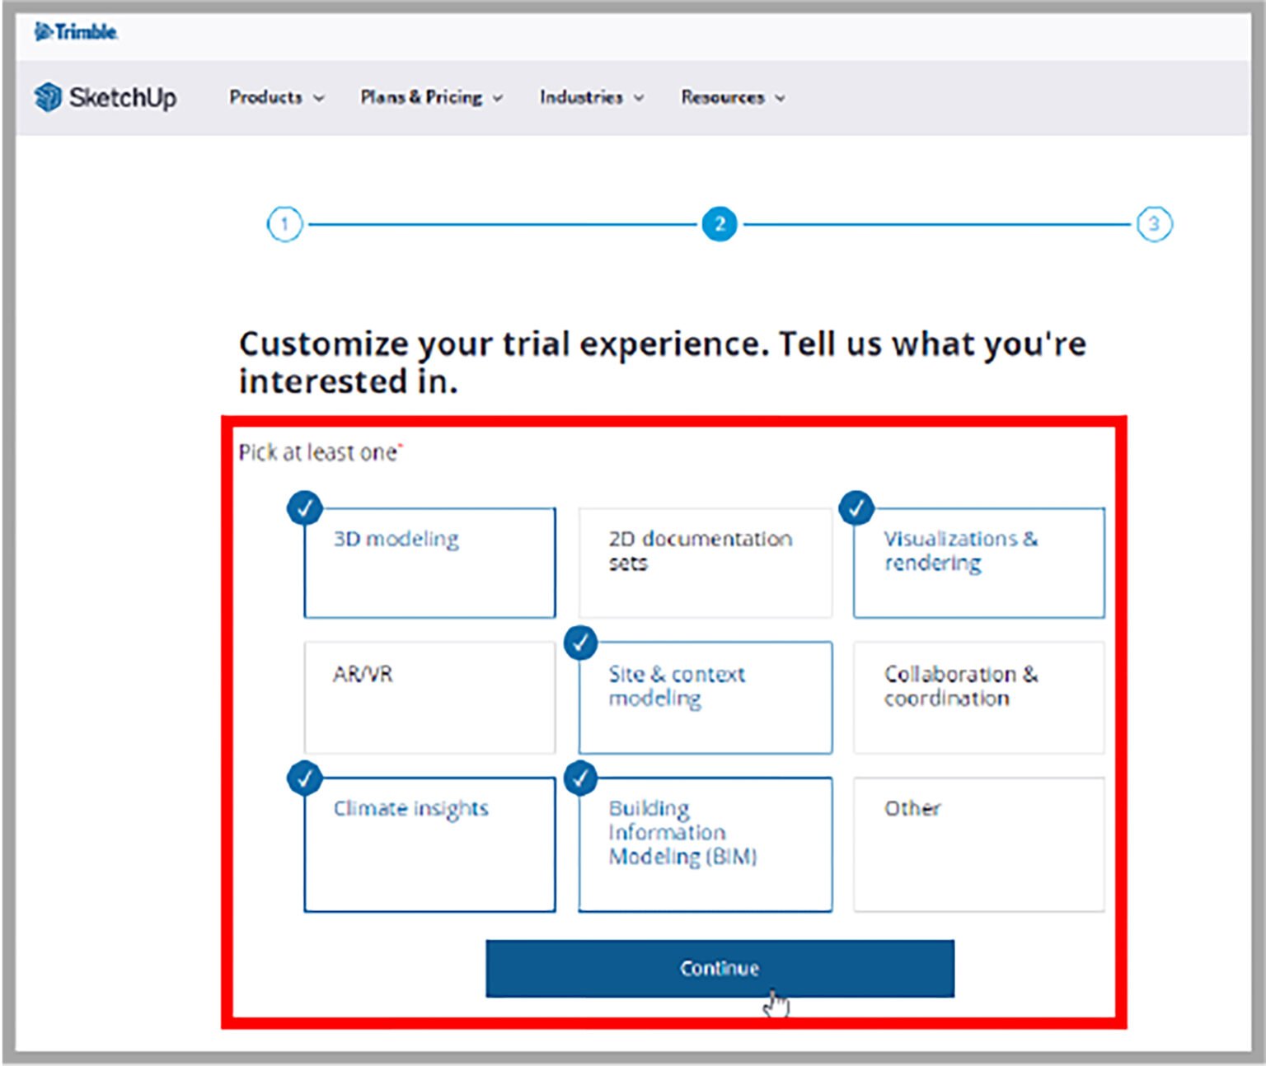Screen dimensions: 1266x1066
Task: Expand the Resources menu
Action: click(732, 97)
